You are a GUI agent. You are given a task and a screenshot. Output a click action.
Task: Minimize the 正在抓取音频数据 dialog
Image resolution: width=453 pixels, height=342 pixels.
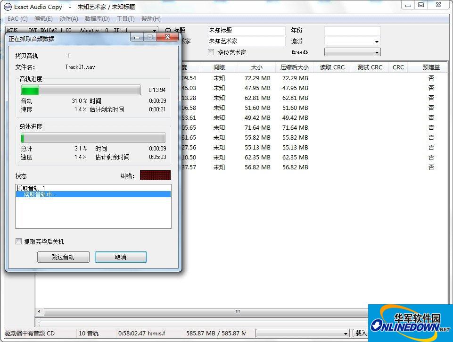pyautogui.click(x=138, y=37)
